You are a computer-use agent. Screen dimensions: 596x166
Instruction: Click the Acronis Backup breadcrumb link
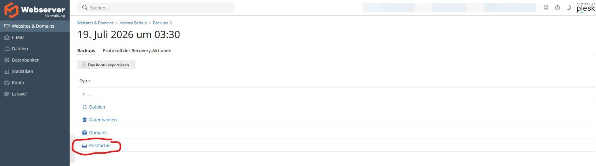pyautogui.click(x=133, y=23)
